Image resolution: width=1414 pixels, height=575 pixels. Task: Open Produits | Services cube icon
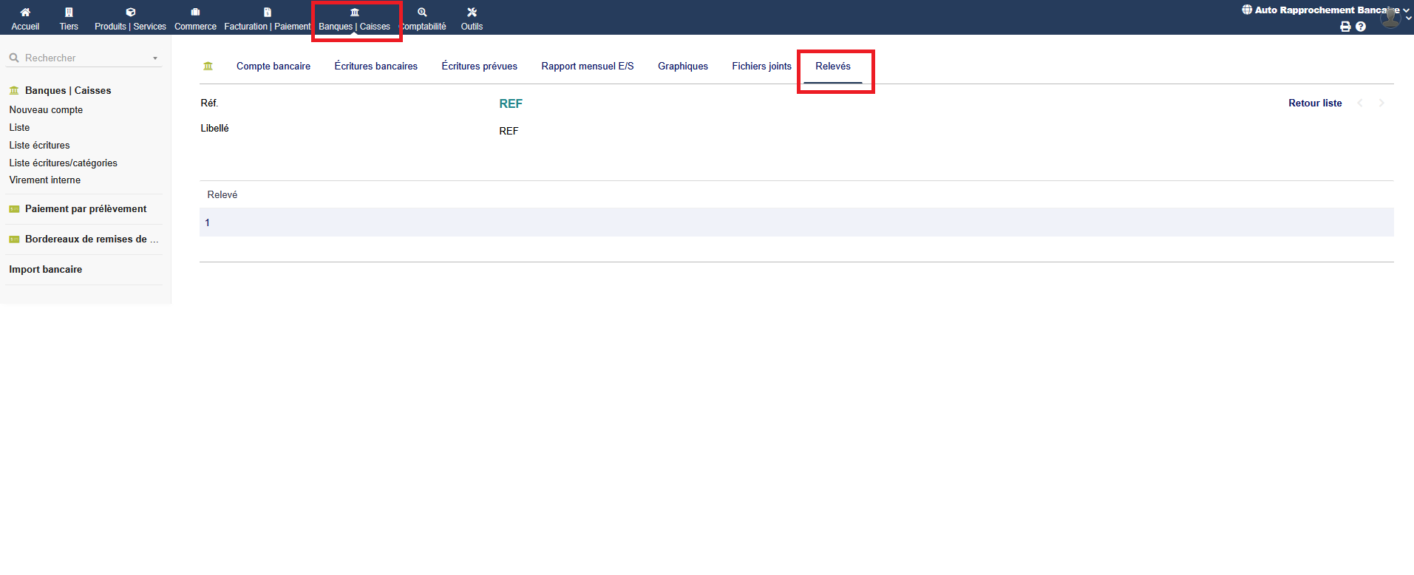click(x=130, y=13)
